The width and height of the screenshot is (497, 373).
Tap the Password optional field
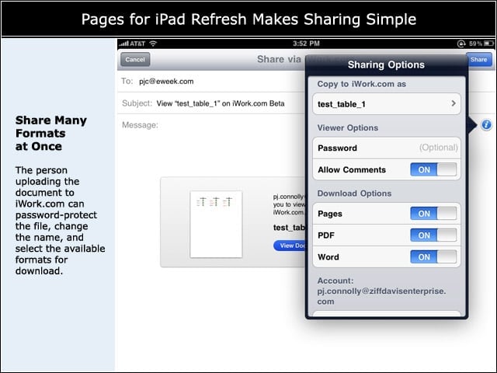pos(387,148)
